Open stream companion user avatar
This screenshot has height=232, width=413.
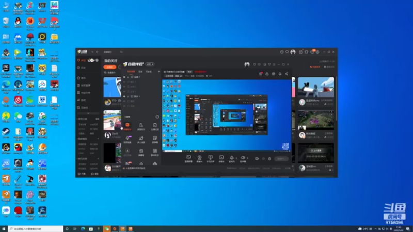coord(247,64)
